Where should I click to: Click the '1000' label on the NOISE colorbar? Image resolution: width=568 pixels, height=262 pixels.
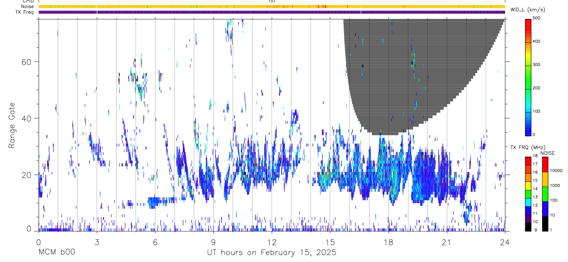[556, 185]
